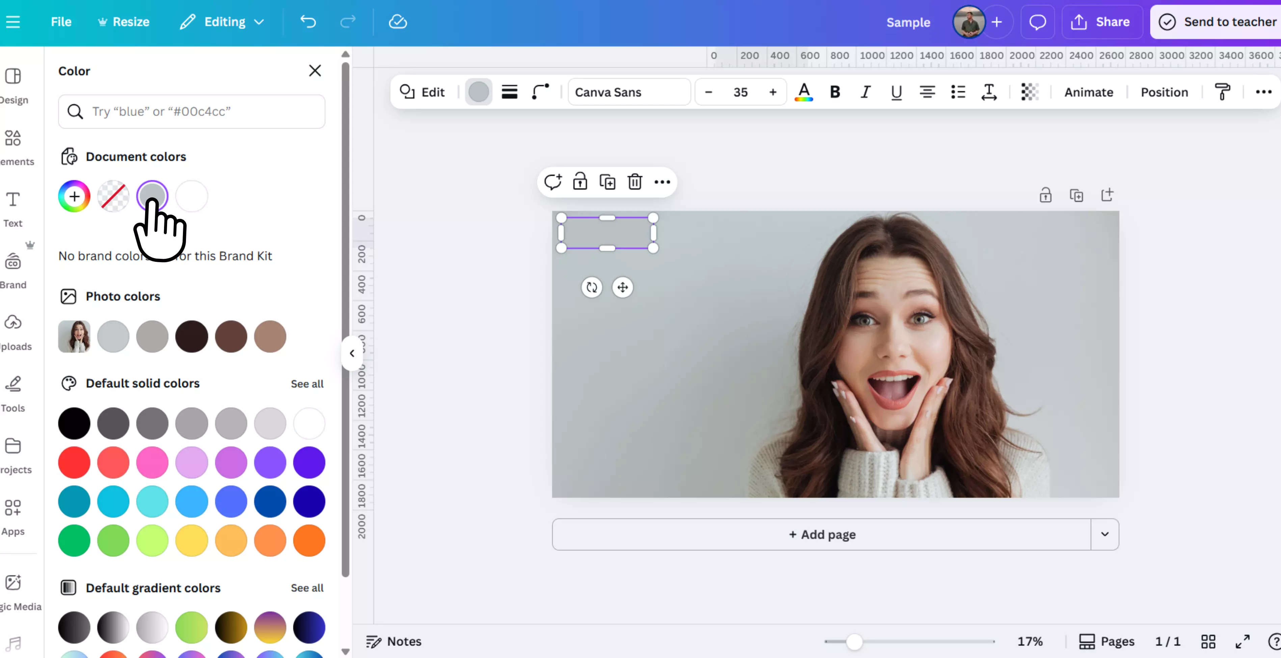Image resolution: width=1281 pixels, height=658 pixels.
Task: Click the undo arrow in top bar
Action: [x=308, y=22]
